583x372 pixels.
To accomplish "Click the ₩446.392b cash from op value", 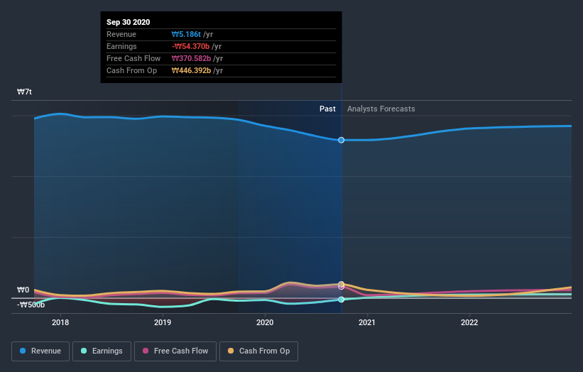I will click(x=192, y=70).
